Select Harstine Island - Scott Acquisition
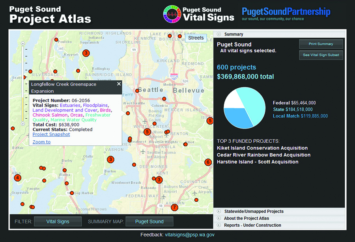This screenshot has width=355, height=242. click(258, 162)
